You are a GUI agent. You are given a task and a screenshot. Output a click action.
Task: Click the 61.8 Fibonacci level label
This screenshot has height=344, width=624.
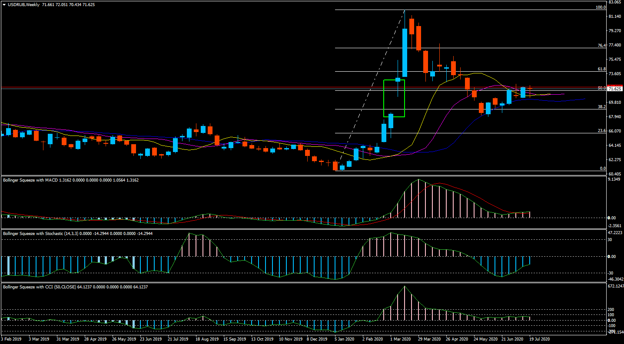click(601, 69)
